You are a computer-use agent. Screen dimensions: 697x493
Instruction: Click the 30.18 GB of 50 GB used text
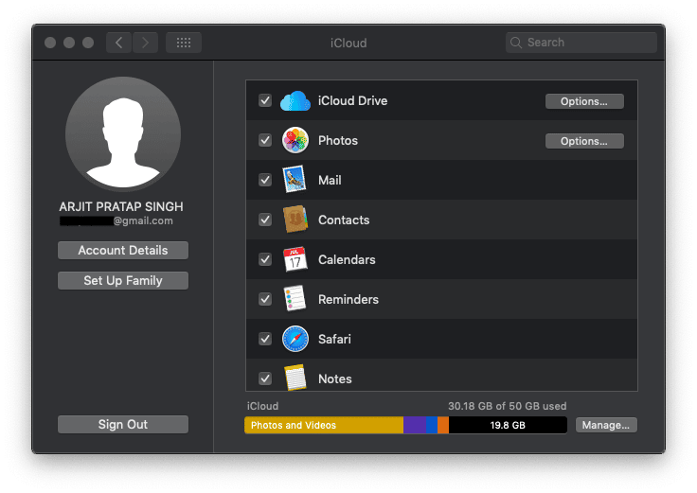coord(508,406)
